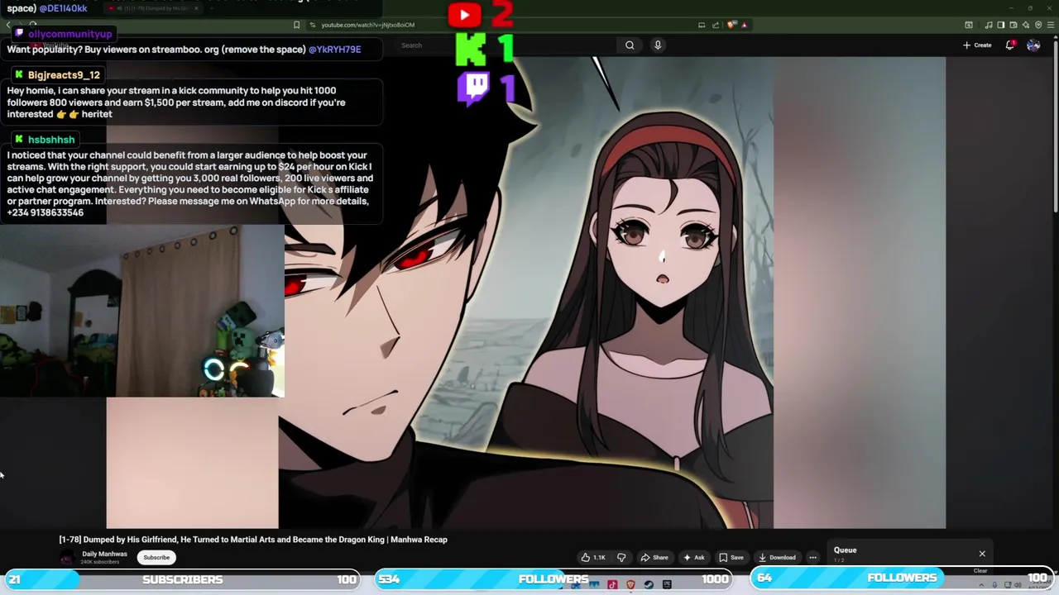
Task: Open the browser wallet icon
Action: click(1013, 25)
